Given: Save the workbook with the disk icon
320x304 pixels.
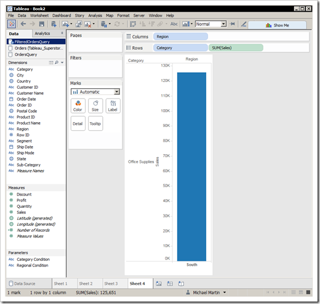Looking at the screenshot, I should (42, 24).
